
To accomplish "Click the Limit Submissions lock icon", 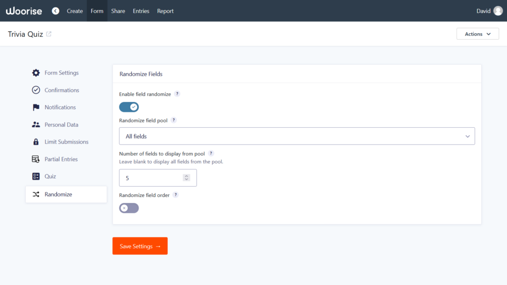I will coord(36,142).
